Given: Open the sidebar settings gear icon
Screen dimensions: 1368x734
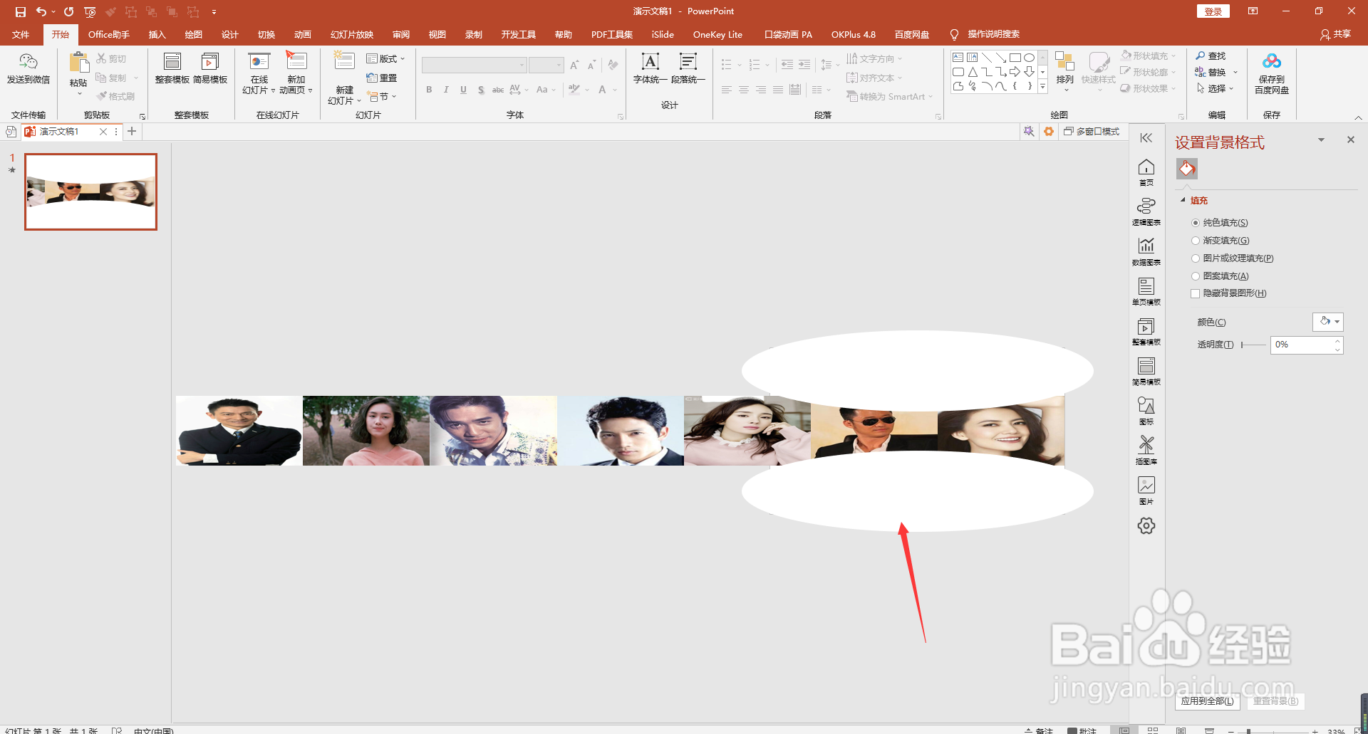Looking at the screenshot, I should pyautogui.click(x=1146, y=526).
